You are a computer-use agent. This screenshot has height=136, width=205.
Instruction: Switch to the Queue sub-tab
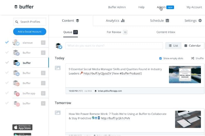click(71, 32)
